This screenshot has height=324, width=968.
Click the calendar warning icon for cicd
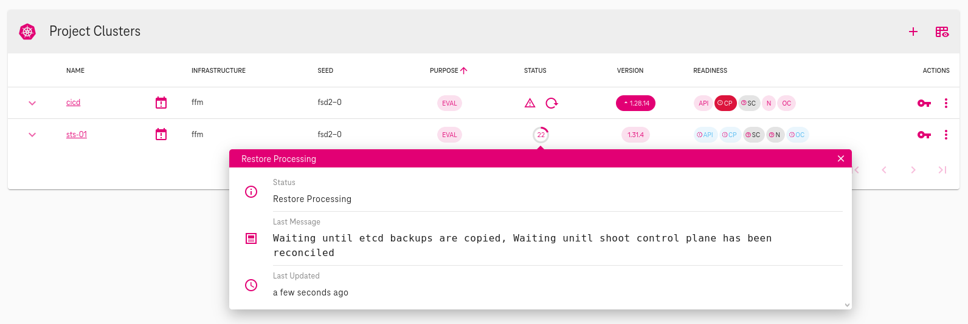tap(161, 103)
